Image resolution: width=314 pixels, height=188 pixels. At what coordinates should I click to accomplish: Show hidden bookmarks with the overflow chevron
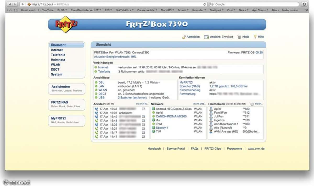pyautogui.click(x=307, y=10)
